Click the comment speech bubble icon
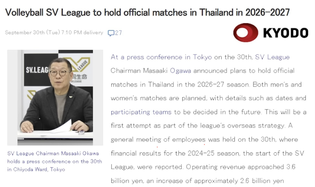 [x=111, y=33]
